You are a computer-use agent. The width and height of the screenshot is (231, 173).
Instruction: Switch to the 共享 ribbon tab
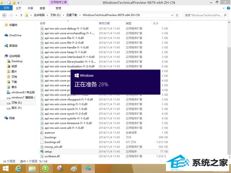[30, 8]
